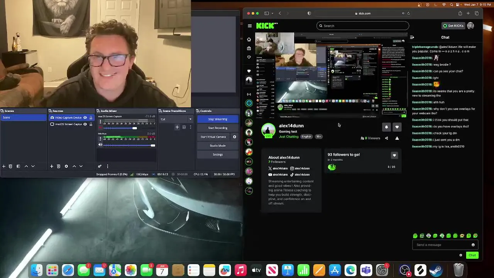Follow alex14dunn with heart button

[x=397, y=127]
